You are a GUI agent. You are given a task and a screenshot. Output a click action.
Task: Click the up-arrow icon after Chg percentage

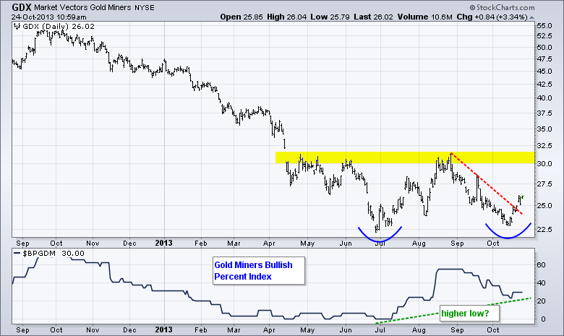pyautogui.click(x=532, y=17)
